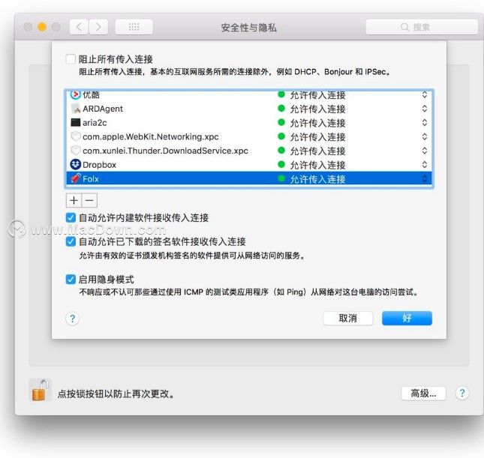Click the 好 confirm button
484x458 pixels.
click(x=407, y=318)
